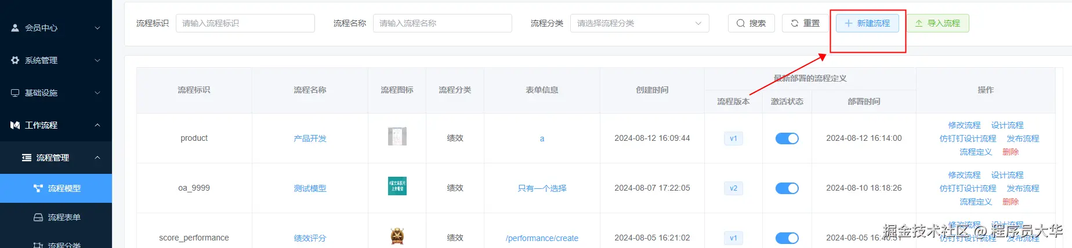This screenshot has width=1072, height=248.
Task: Select 流程表单 in the sidebar
Action: (56, 217)
